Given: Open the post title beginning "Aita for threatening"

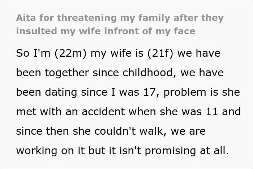Looking at the screenshot, I should [x=120, y=25].
